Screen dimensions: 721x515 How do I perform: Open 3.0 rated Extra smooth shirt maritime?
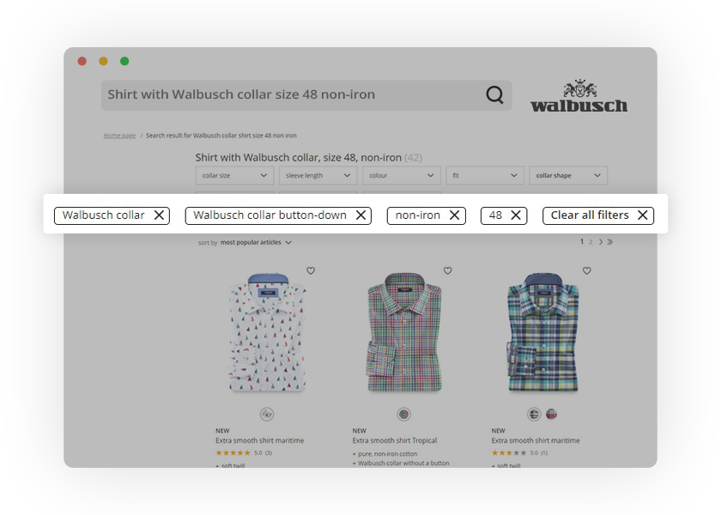tap(536, 440)
